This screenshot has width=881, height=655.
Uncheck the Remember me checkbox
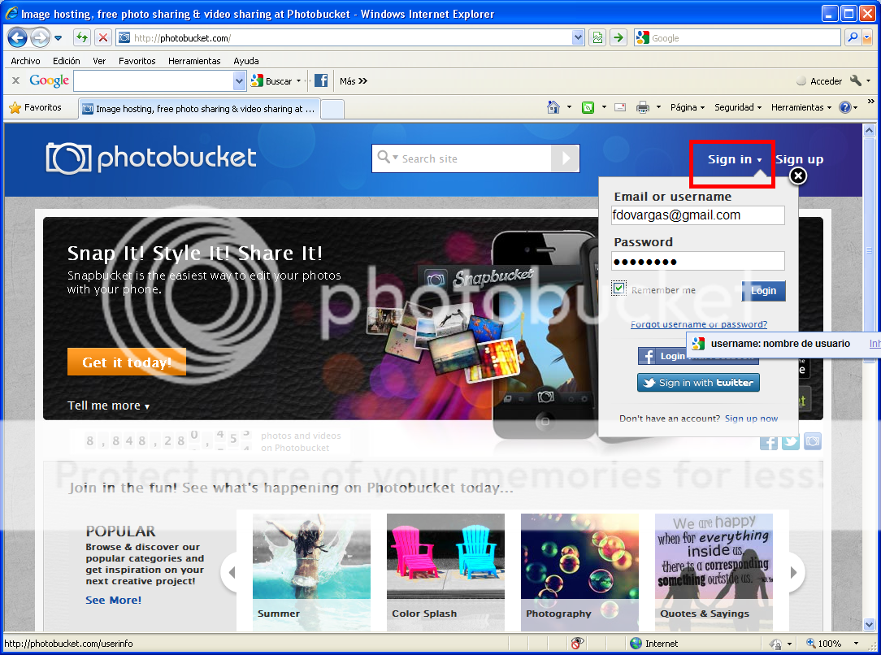(619, 288)
